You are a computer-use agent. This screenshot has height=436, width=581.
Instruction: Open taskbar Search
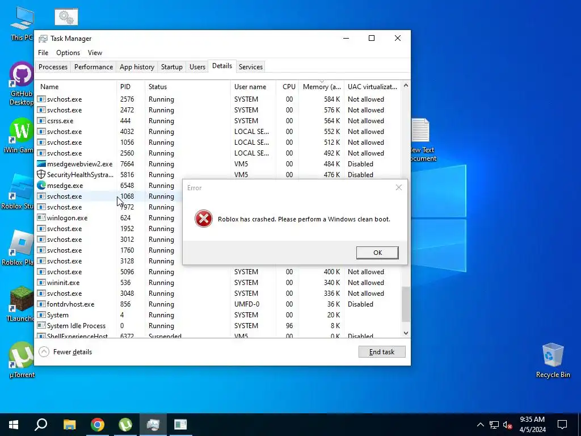pos(41,425)
